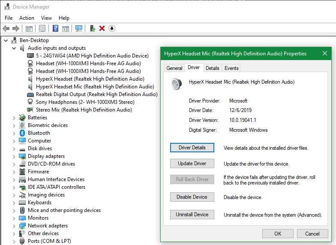
Task: Collapse the Ben-Desktop root node
Action: pos(6,40)
